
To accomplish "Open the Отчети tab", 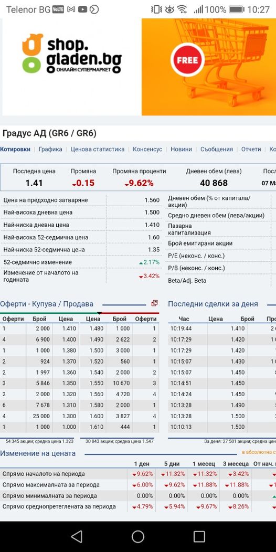I will (x=251, y=149).
